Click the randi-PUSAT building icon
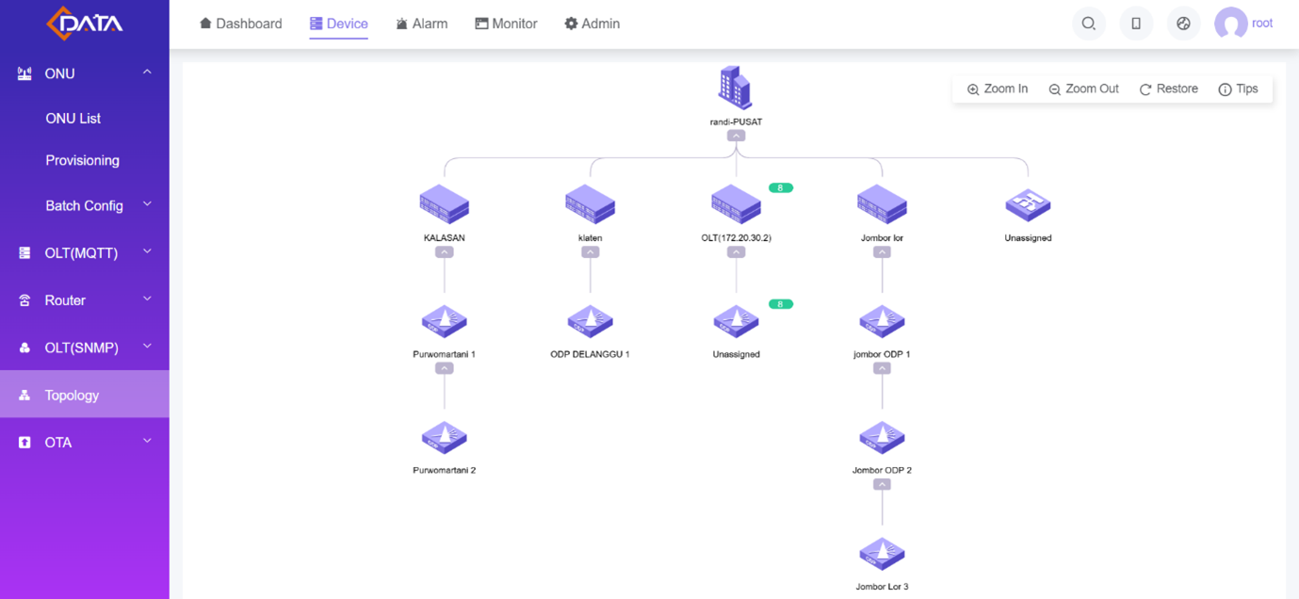Screen dimensions: 1299x599 click(x=735, y=89)
